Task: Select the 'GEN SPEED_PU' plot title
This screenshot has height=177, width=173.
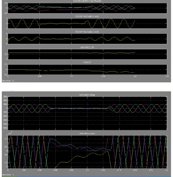Action: 87,47
